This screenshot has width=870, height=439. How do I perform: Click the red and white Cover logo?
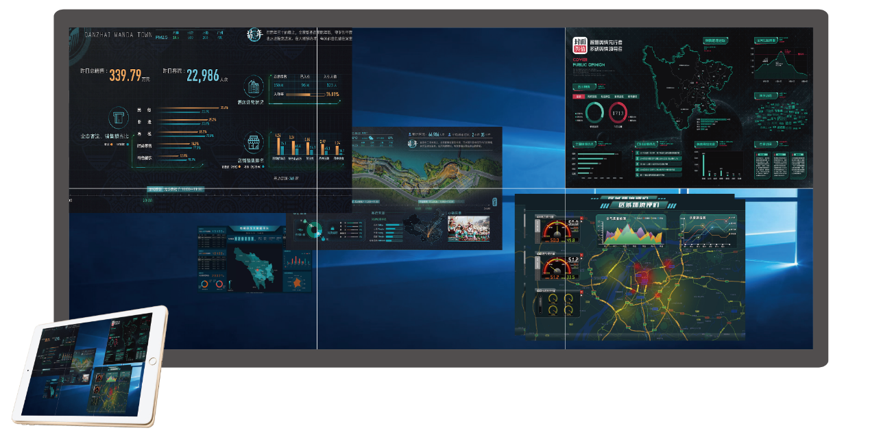point(581,46)
